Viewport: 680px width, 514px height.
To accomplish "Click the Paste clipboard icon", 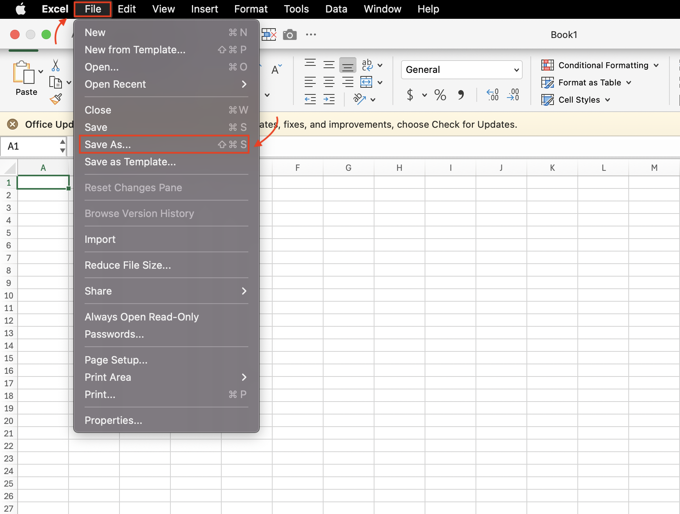I will [x=24, y=72].
